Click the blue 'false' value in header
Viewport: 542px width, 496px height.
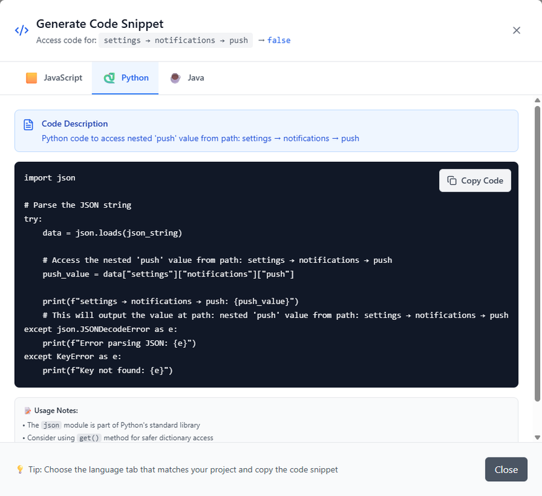pos(279,40)
